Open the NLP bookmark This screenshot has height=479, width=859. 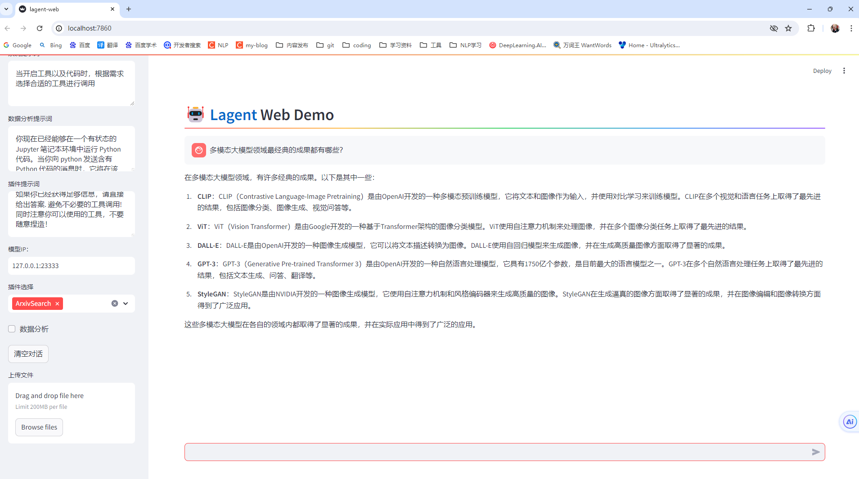point(218,45)
